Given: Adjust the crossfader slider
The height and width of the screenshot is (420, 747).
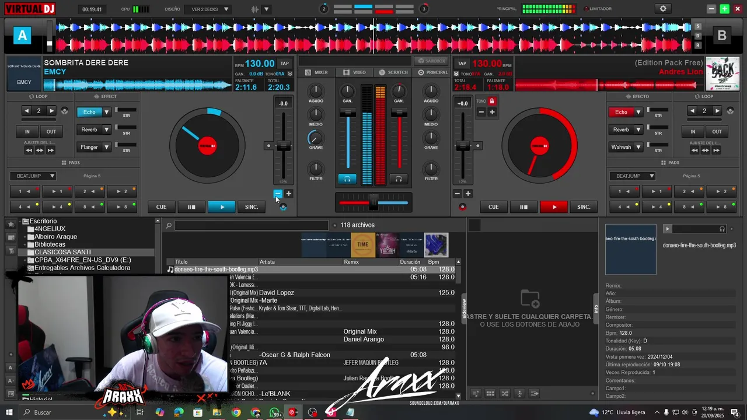Looking at the screenshot, I should click(x=373, y=202).
